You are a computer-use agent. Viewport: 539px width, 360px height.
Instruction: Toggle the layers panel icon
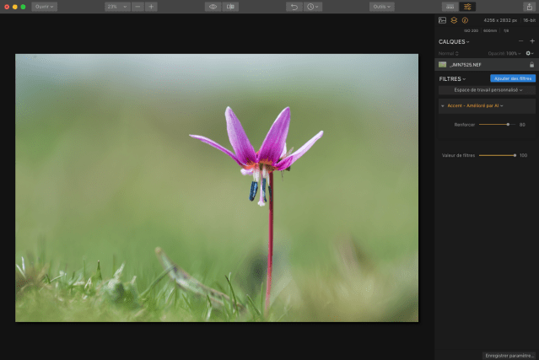pos(454,20)
